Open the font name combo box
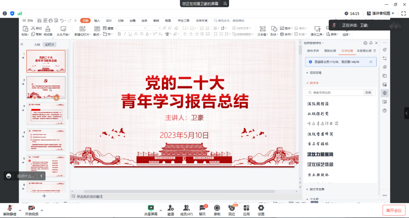 [131, 28]
